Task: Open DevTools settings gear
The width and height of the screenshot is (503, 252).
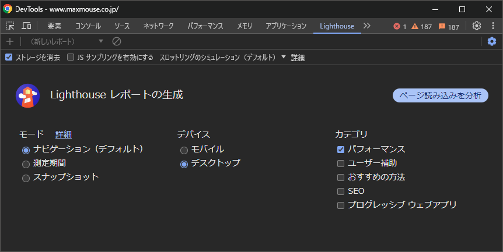Action: [x=477, y=26]
